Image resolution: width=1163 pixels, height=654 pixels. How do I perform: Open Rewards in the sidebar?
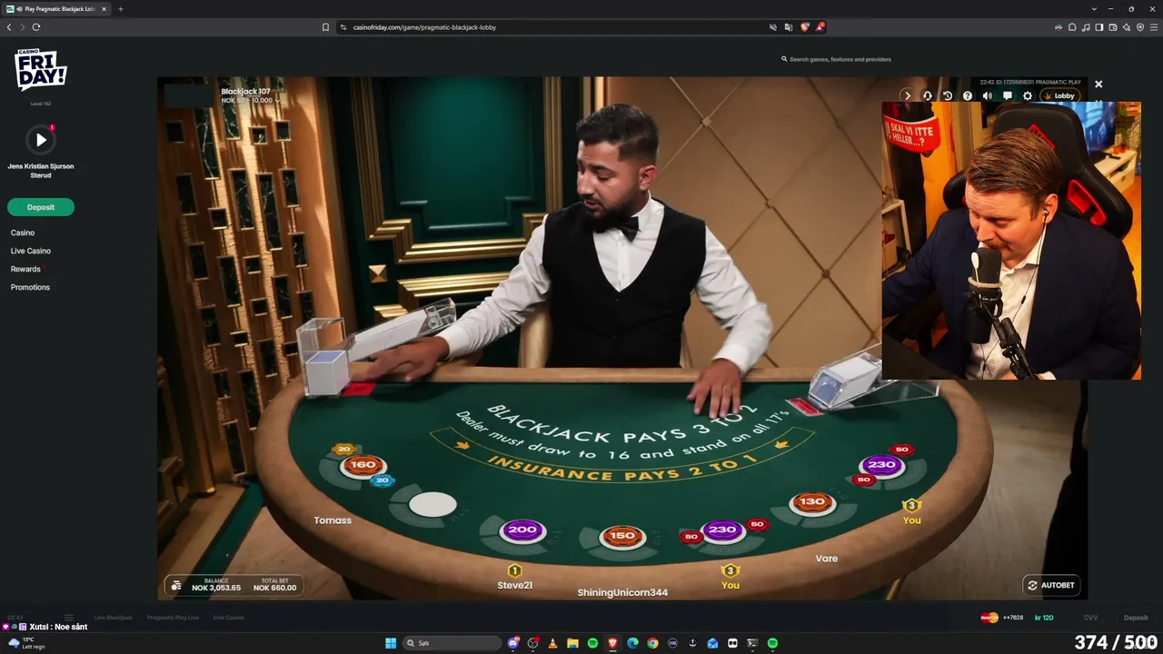[25, 269]
